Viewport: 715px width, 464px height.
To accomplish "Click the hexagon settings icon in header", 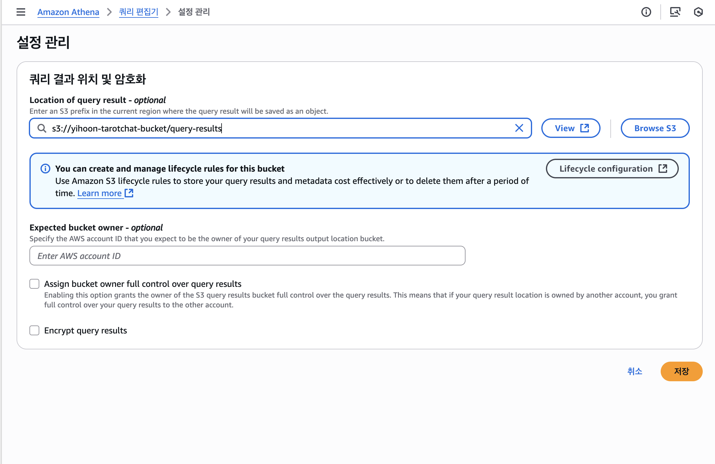I will pos(698,12).
